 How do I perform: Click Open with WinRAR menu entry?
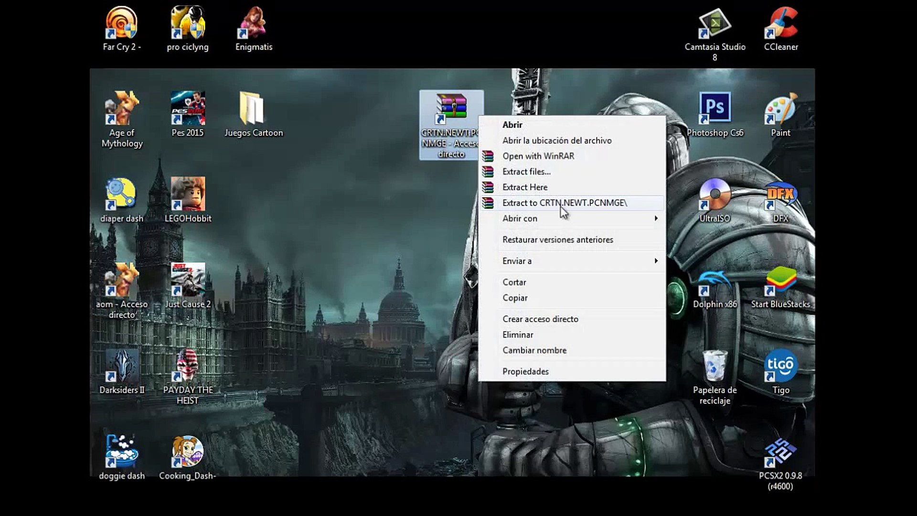pyautogui.click(x=538, y=156)
